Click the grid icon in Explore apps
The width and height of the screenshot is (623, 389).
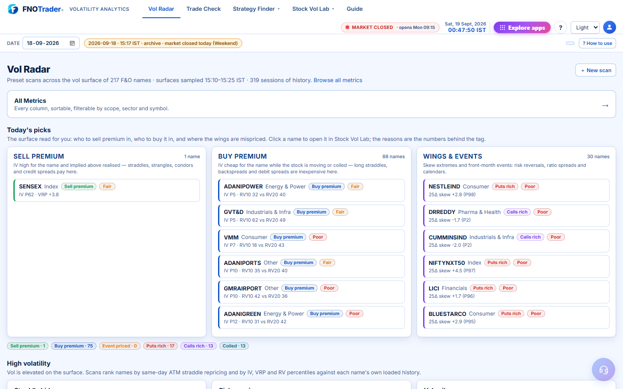[x=502, y=28]
